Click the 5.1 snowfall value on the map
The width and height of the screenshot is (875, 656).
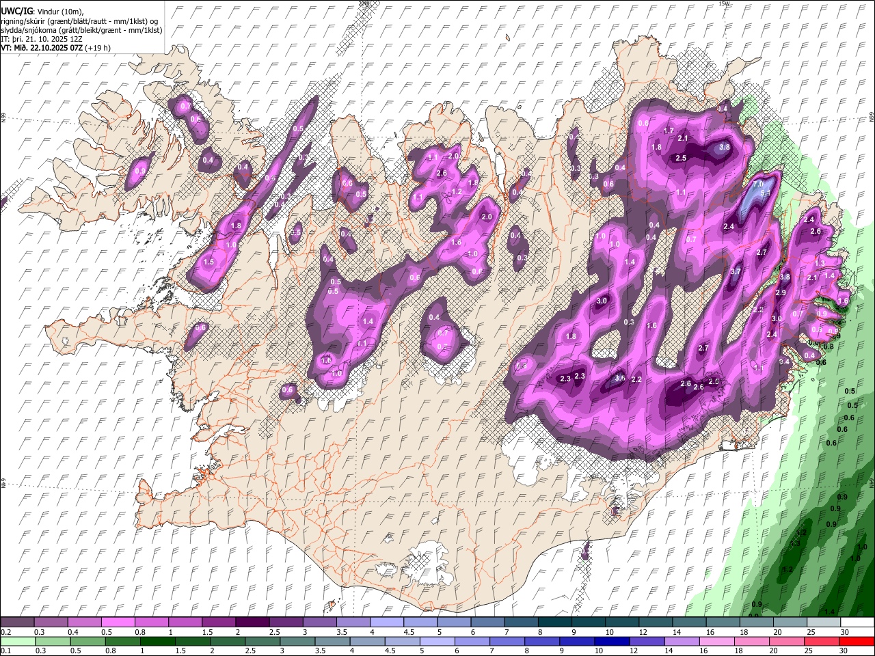tap(766, 193)
